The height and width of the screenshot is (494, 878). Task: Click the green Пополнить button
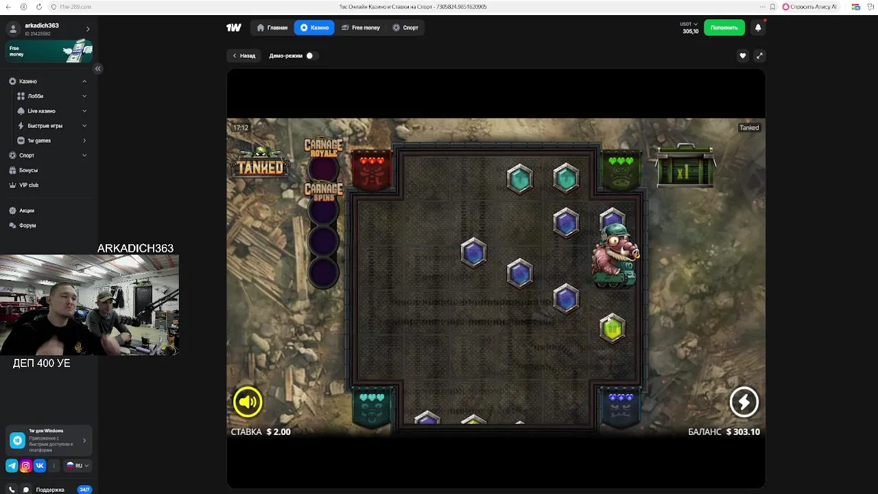724,27
